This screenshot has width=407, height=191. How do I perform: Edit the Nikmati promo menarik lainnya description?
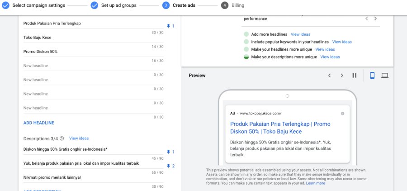tap(94, 177)
